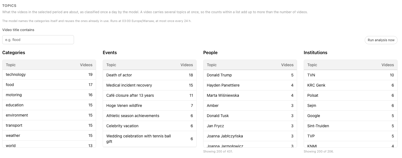Focus the Video title contains input field
This screenshot has width=402, height=158.
pyautogui.click(x=38, y=40)
